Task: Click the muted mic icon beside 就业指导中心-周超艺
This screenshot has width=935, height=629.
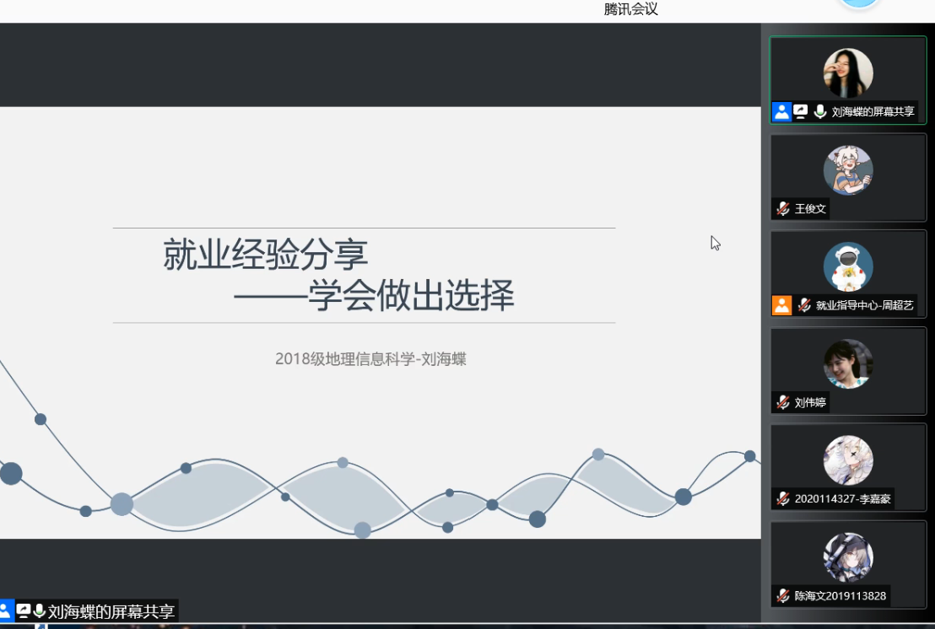Action: point(804,305)
